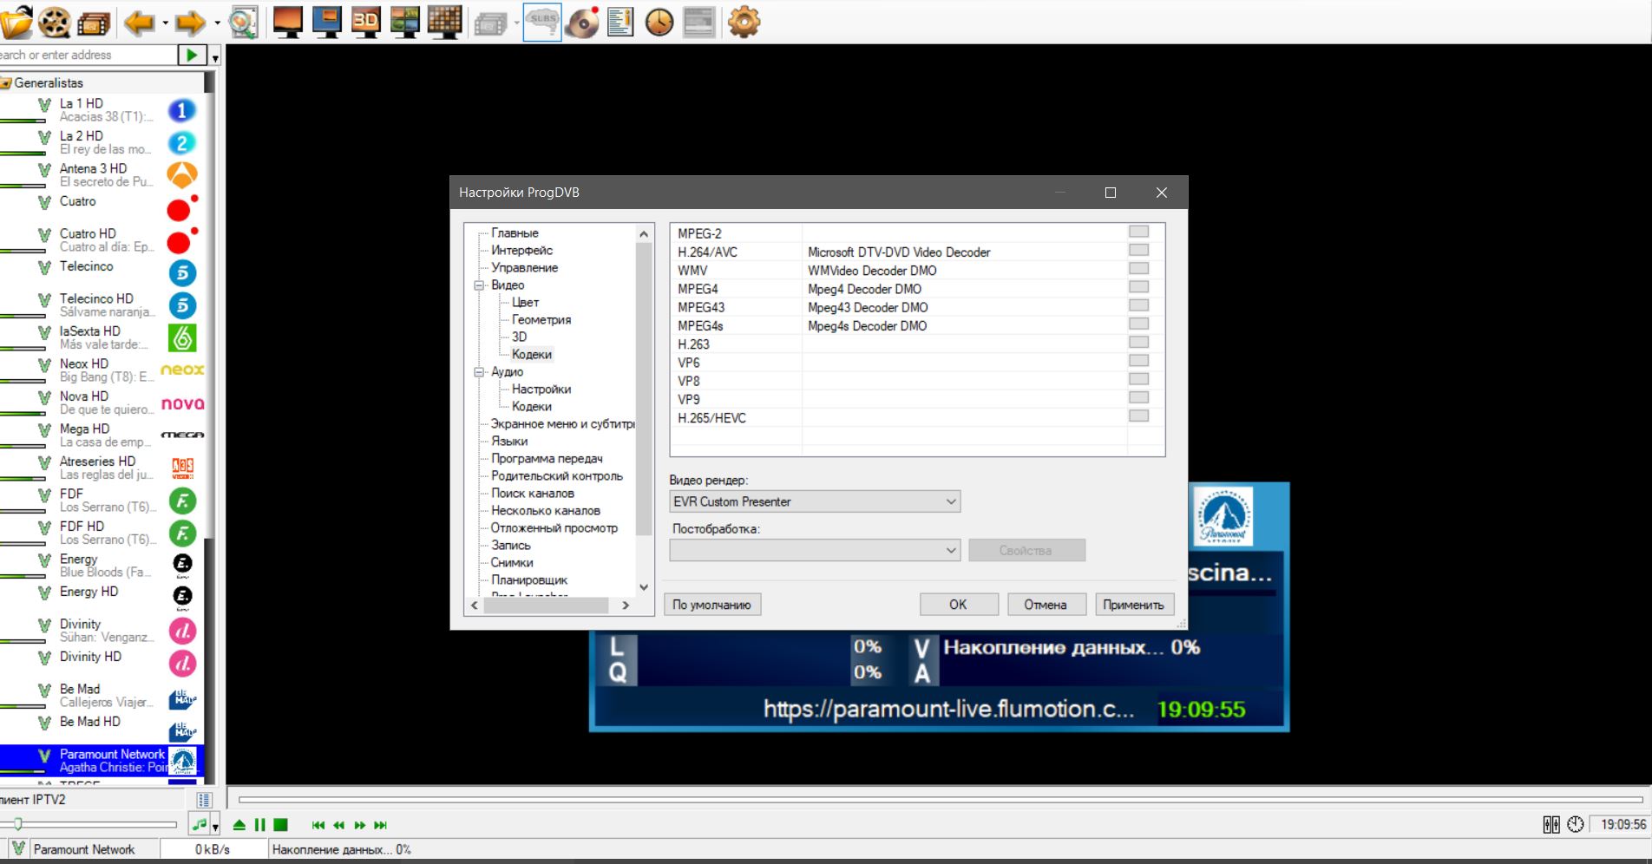The height and width of the screenshot is (864, 1652).
Task: Open the EVR Custom Presenter renderer dropdown
Action: coord(815,501)
